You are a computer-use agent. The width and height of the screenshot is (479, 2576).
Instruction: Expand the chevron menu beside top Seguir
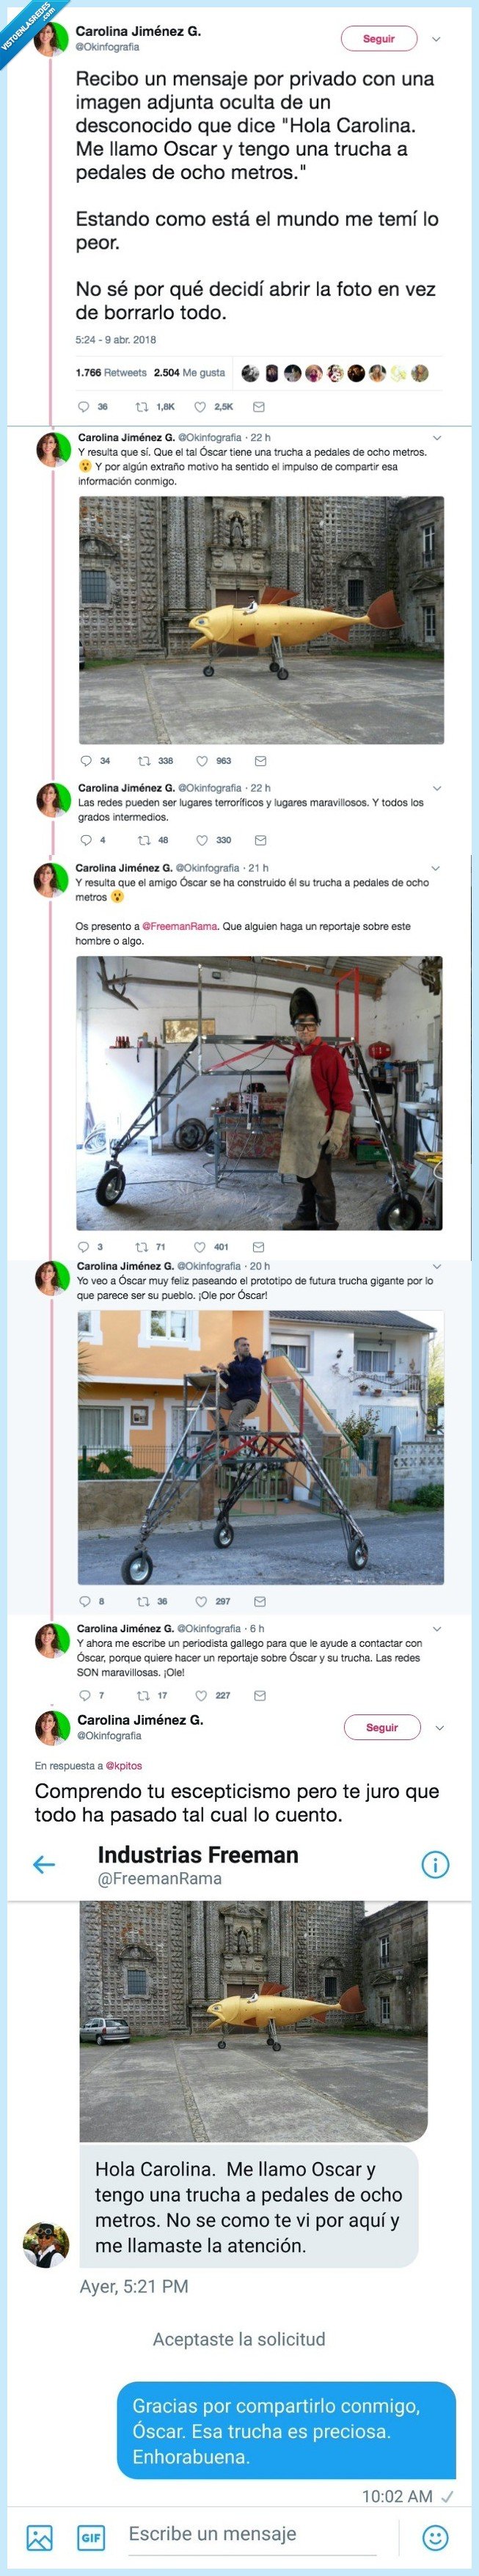[x=436, y=40]
